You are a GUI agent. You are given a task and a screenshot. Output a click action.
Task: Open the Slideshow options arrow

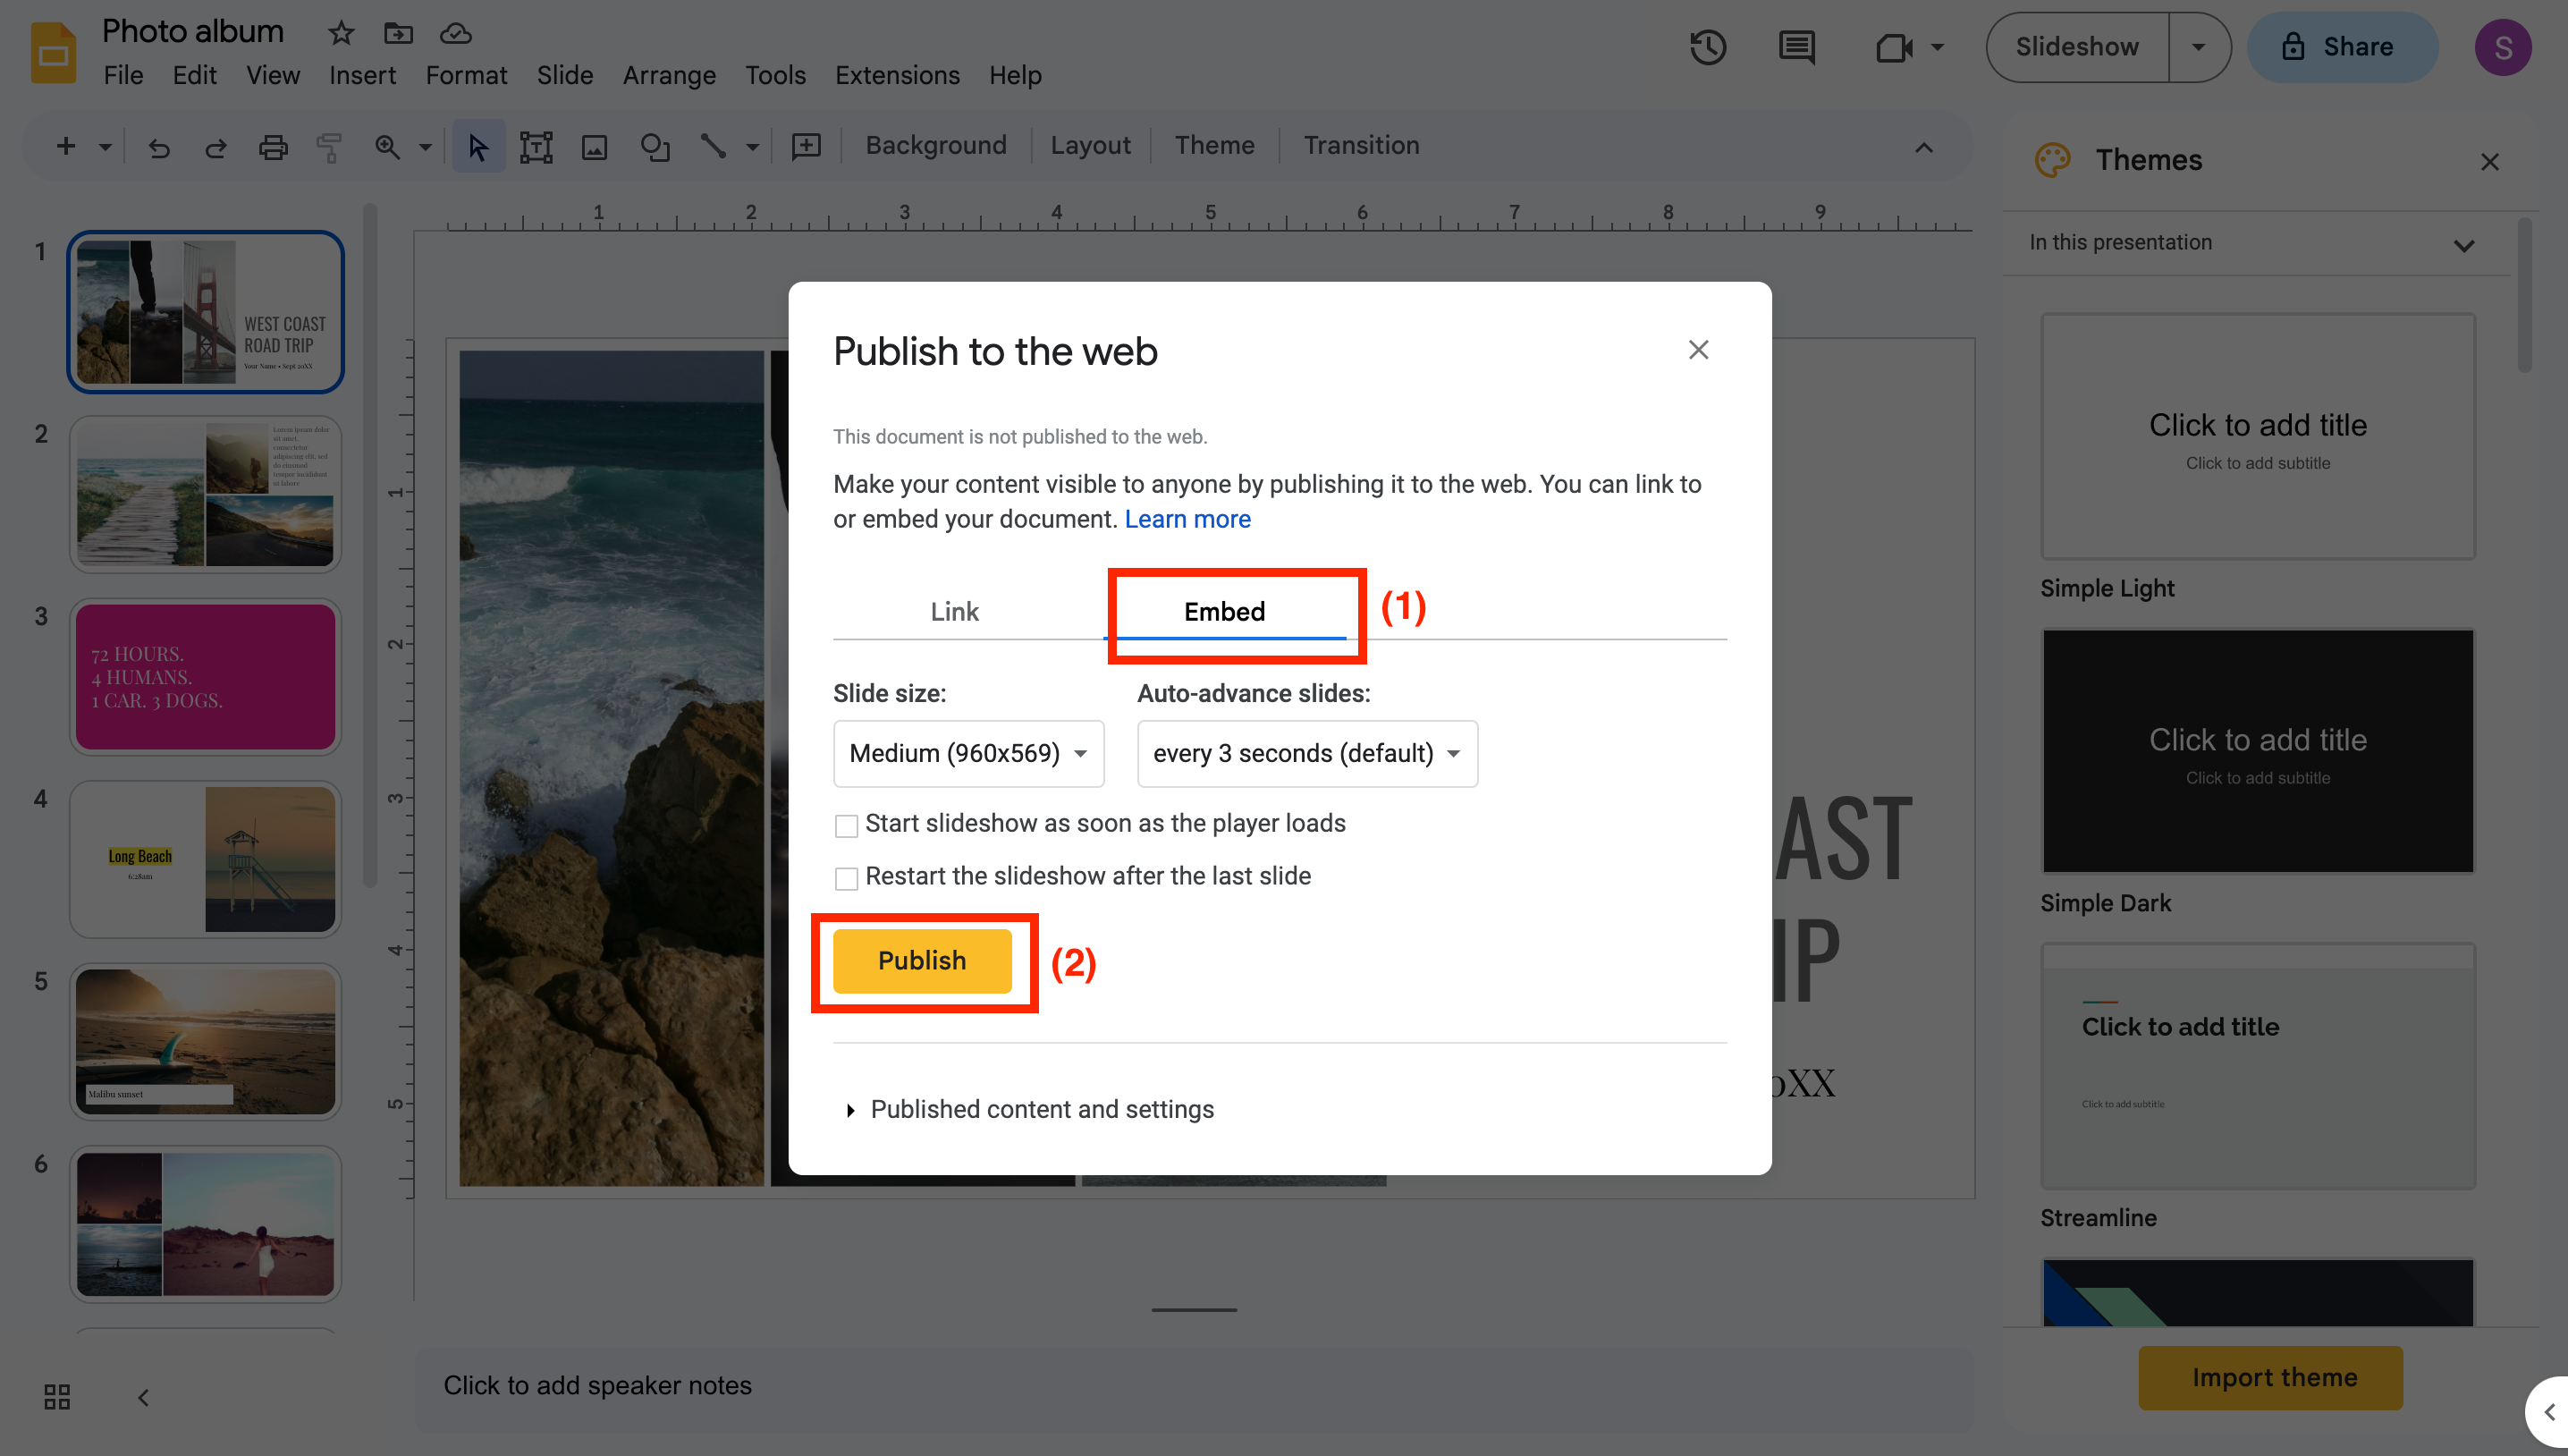click(2198, 47)
